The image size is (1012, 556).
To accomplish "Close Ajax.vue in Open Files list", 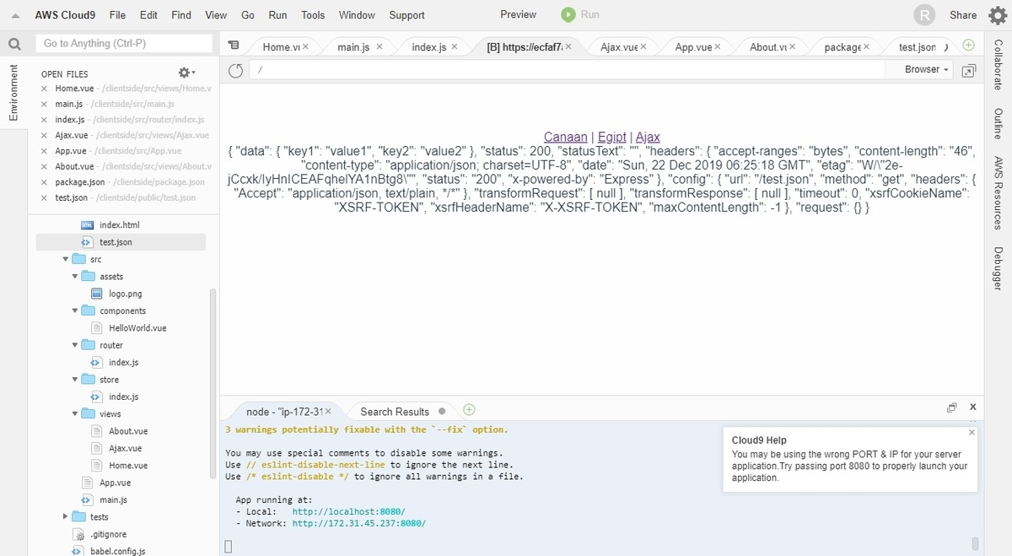I will point(45,135).
